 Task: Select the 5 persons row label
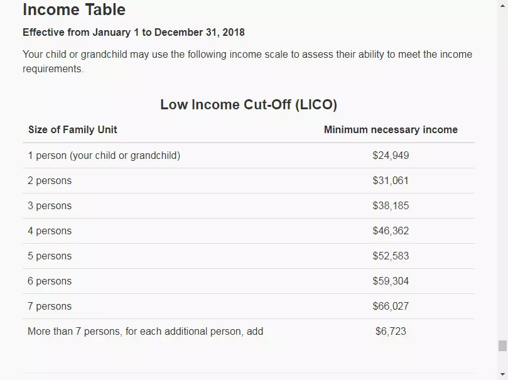click(50, 256)
